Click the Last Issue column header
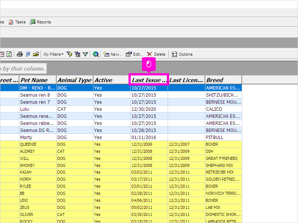 (149, 80)
